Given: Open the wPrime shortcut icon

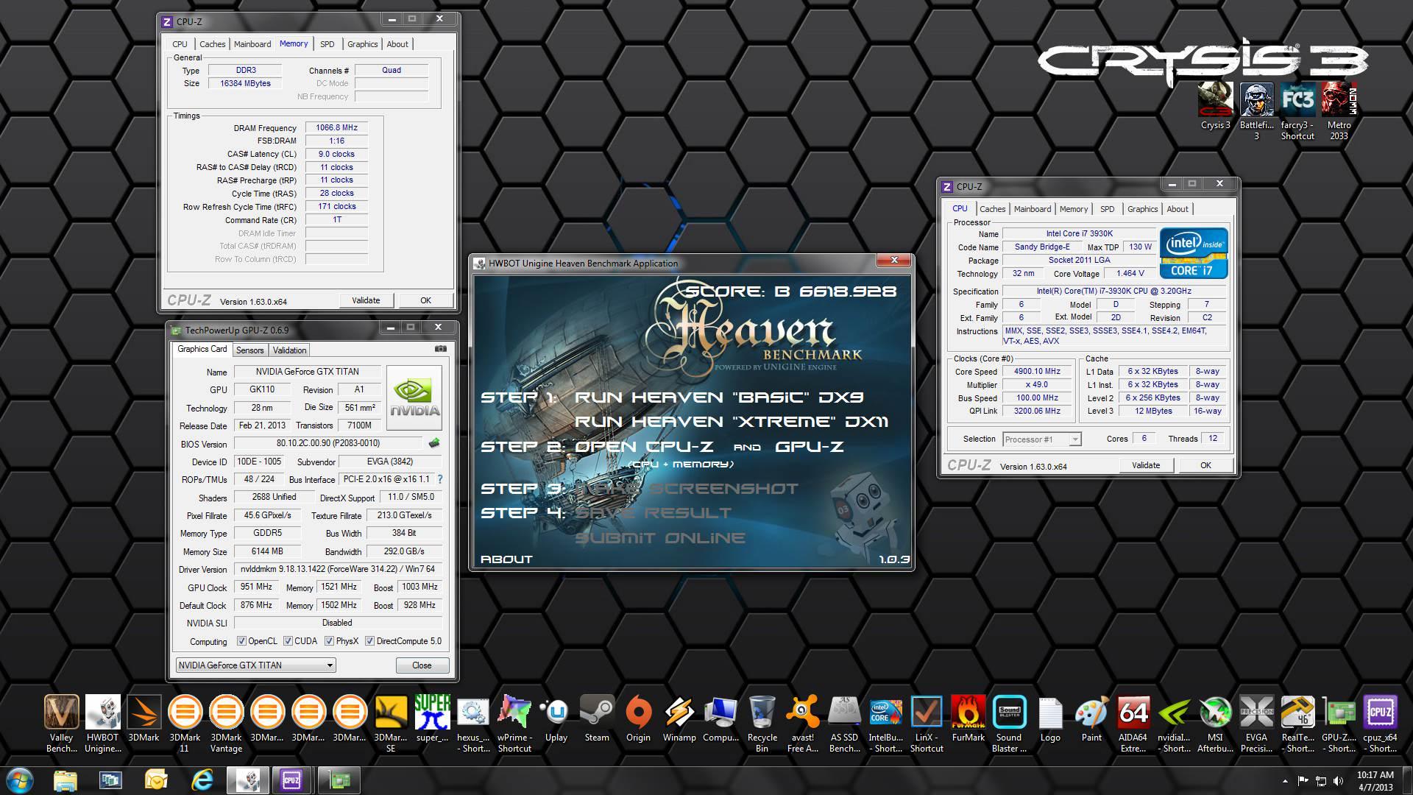Looking at the screenshot, I should point(514,722).
